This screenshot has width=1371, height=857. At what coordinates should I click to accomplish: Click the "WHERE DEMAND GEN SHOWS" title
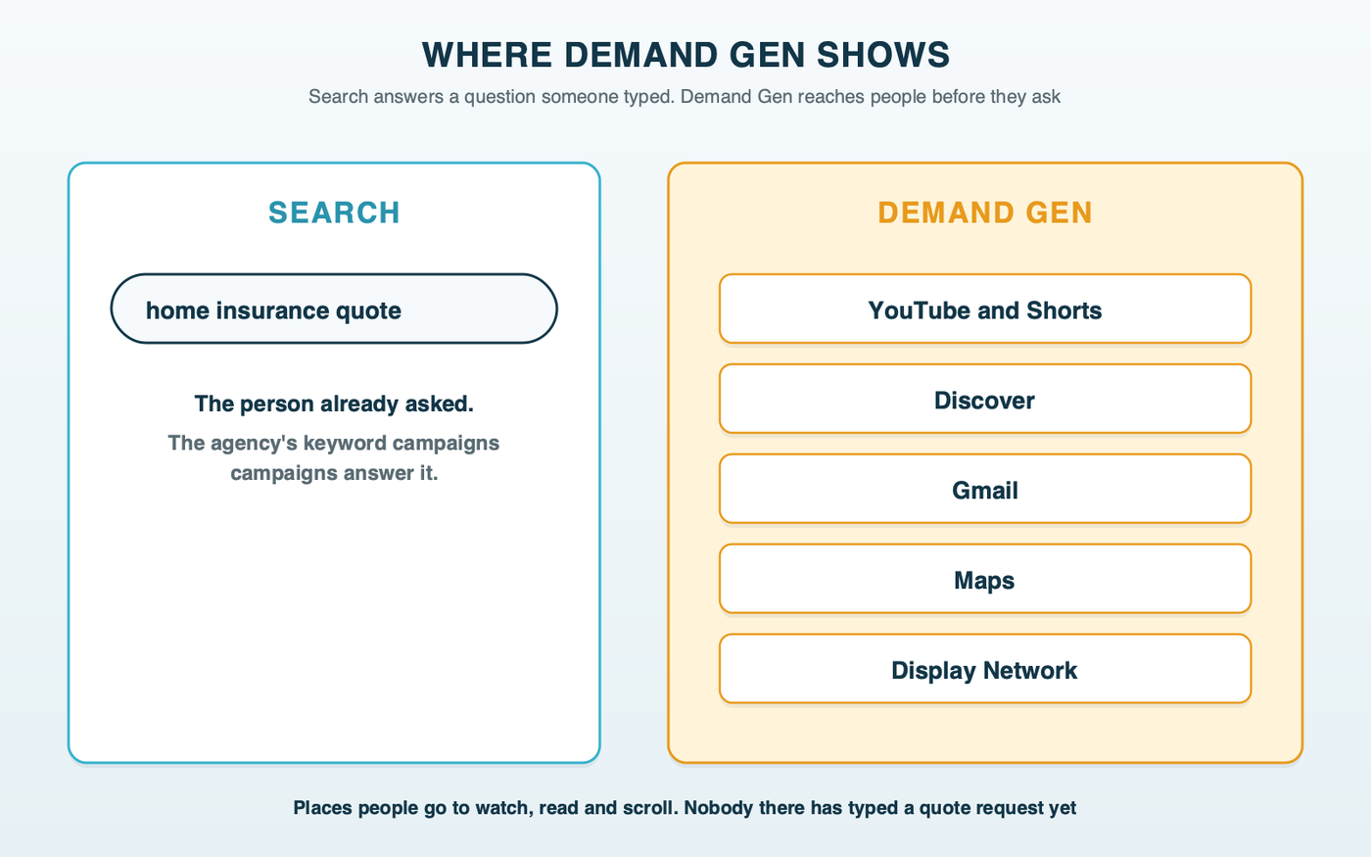[685, 55]
